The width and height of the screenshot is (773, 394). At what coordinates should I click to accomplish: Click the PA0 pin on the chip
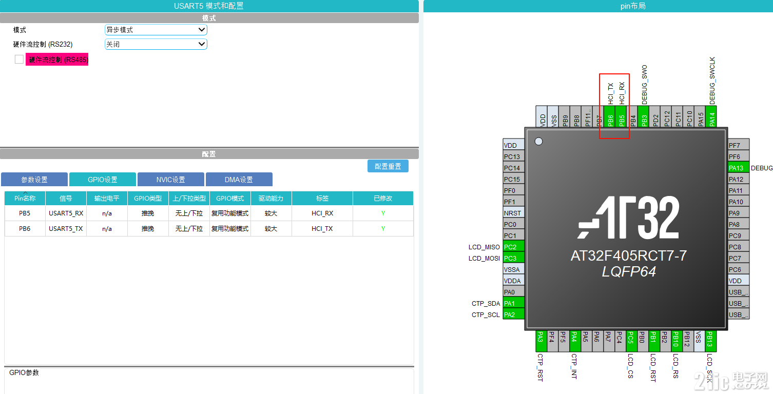pyautogui.click(x=514, y=292)
